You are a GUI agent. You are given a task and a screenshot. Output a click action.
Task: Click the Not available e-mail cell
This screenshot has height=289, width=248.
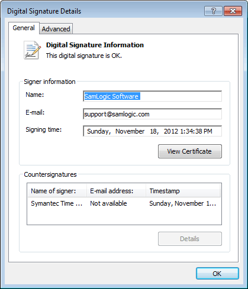pyautogui.click(x=108, y=203)
